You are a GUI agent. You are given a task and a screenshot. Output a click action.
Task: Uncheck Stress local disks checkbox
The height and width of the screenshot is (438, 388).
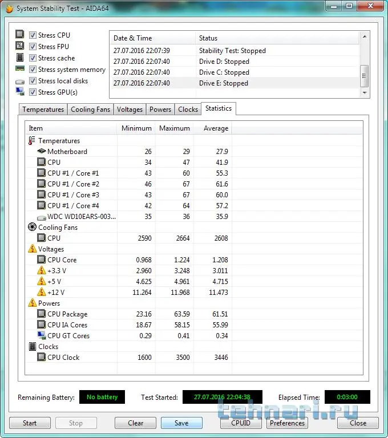33,81
